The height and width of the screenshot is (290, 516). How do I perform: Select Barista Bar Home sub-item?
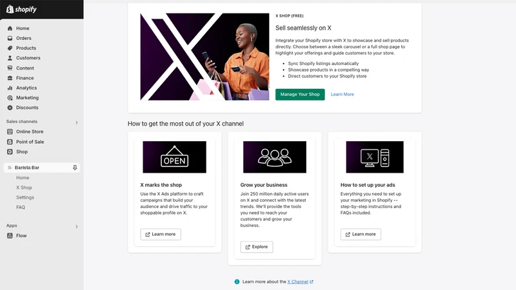[x=23, y=178]
